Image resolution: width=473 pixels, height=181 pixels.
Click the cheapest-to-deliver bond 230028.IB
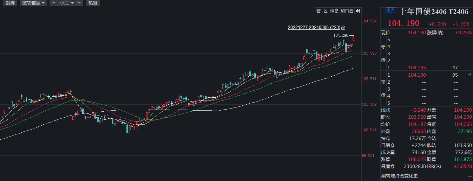[x=411, y=166]
